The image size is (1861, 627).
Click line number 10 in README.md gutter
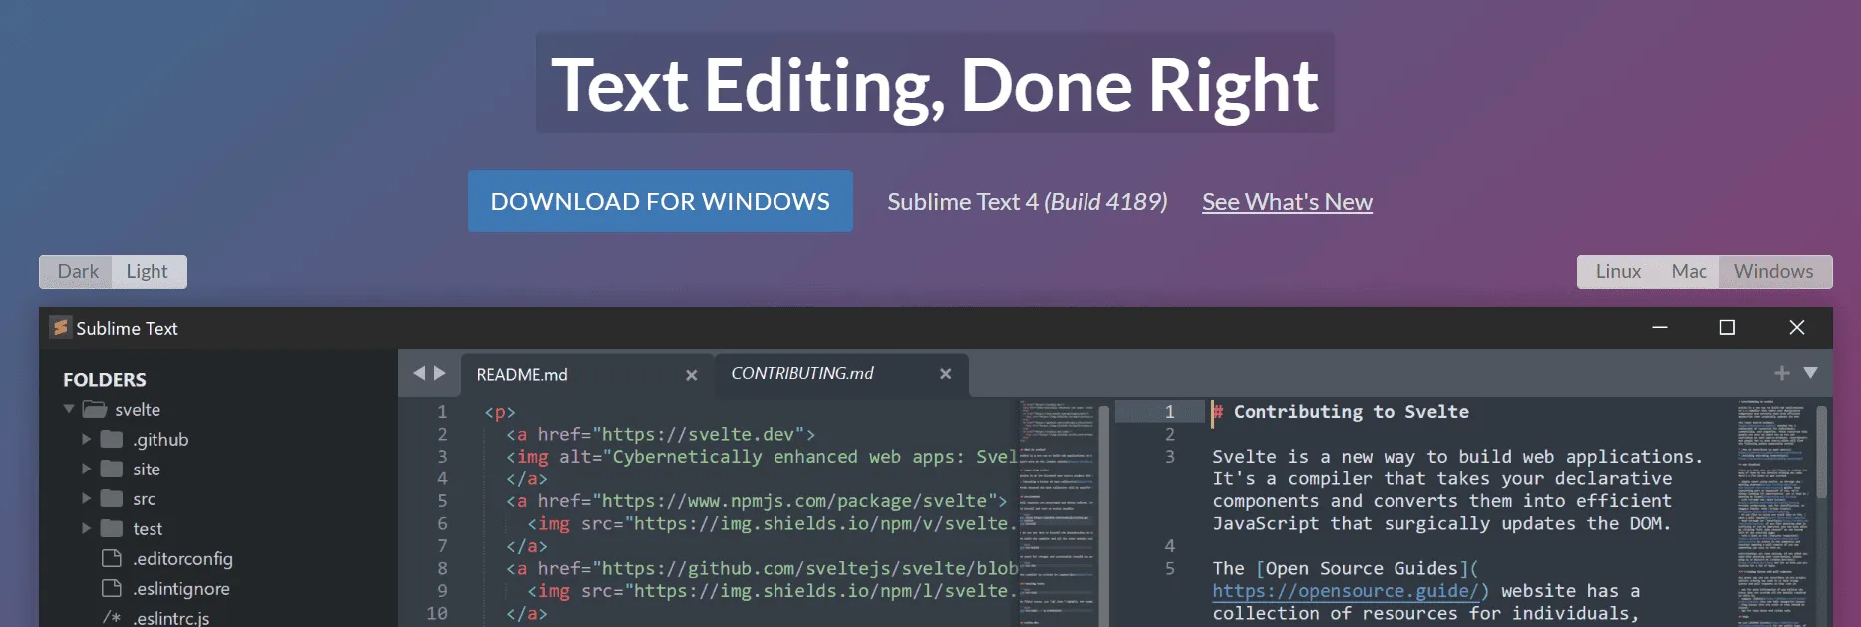(437, 614)
